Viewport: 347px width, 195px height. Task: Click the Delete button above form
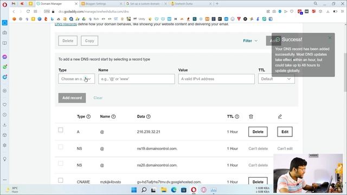[68, 41]
